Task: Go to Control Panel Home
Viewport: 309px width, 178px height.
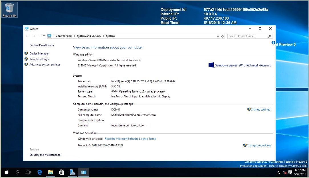Action: (42, 45)
